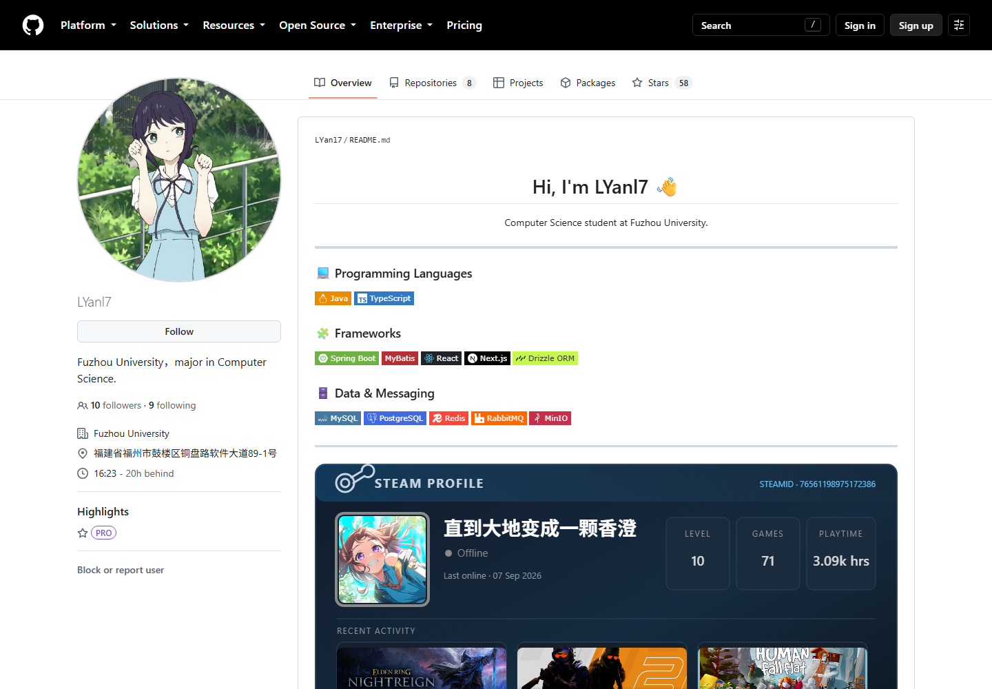This screenshot has width=992, height=689.
Task: Click the Java language badge
Action: click(x=333, y=298)
